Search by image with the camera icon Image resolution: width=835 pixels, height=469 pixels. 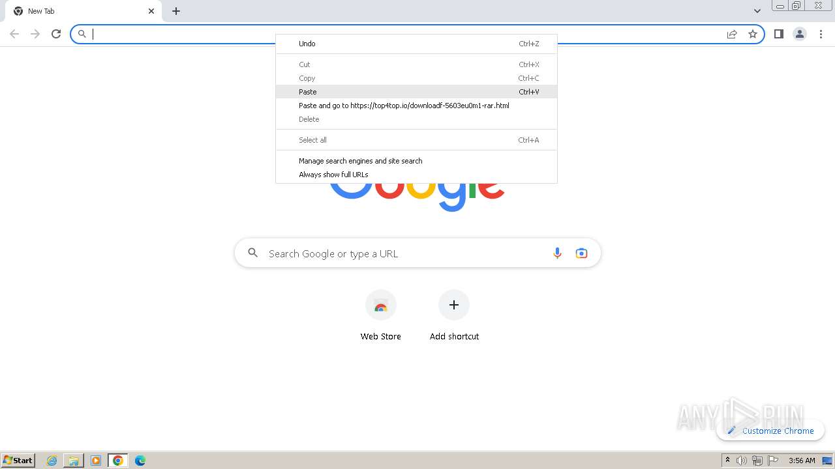[581, 253]
